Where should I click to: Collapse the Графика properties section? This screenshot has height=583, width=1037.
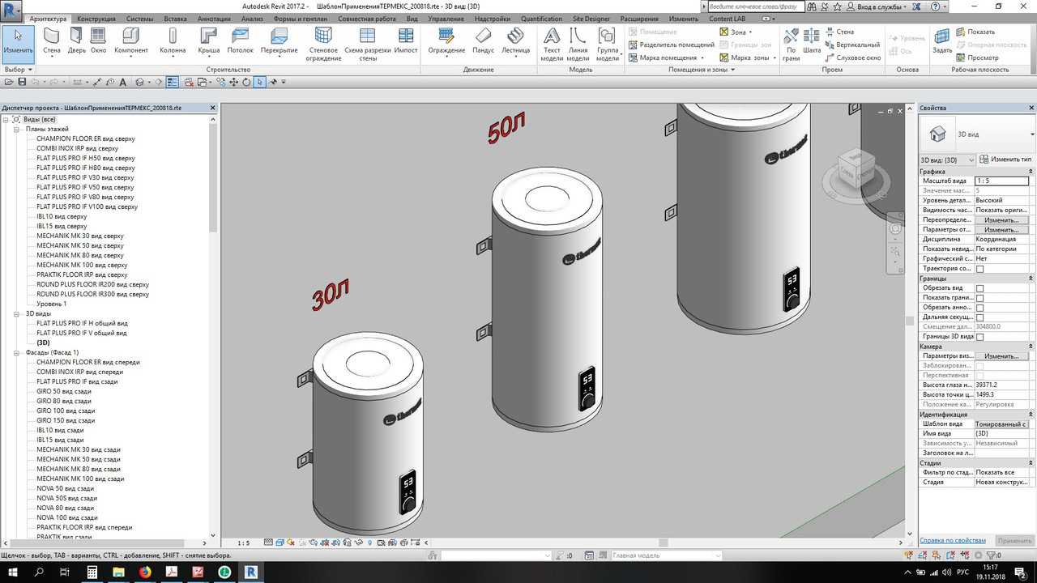pos(1031,172)
